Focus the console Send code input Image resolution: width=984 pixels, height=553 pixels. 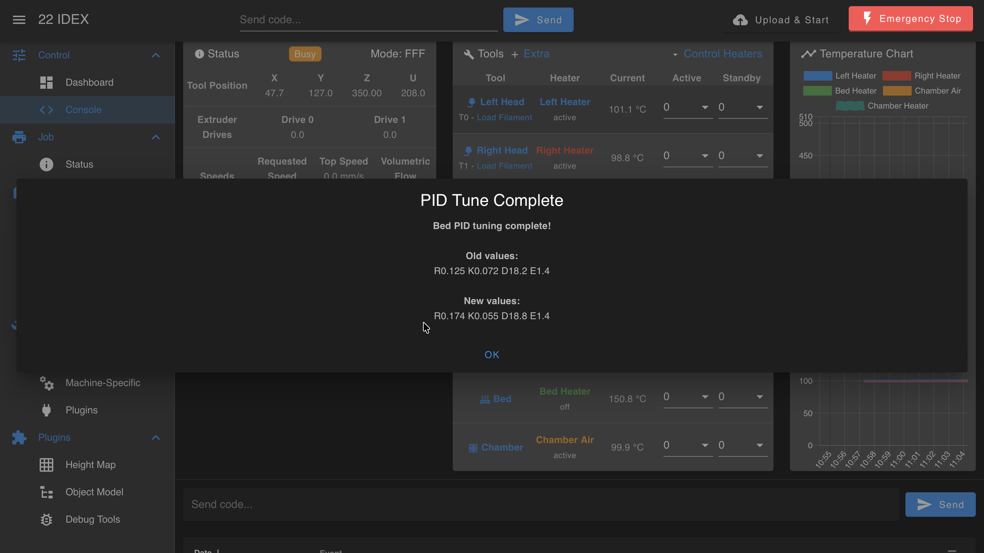(541, 505)
